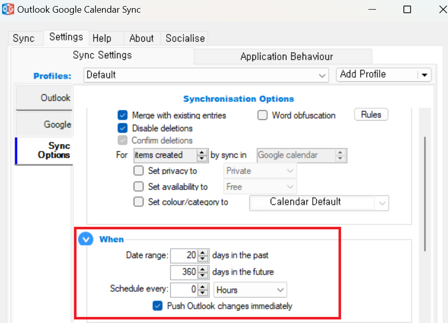The image size is (448, 323).
Task: Select the Sync Options side tab
Action: point(45,150)
